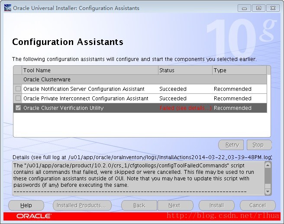Click Recommended type for Cluster Verification Utility
The height and width of the screenshot is (224, 284).
(232, 108)
